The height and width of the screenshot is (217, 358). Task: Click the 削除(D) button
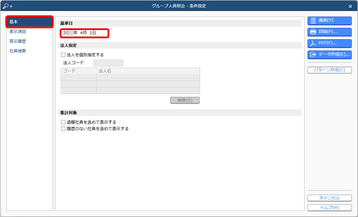click(x=185, y=100)
